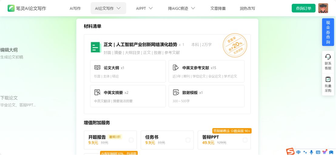Go to 下载论文 step in left sidebar
This screenshot has height=155, width=336.
[x=9, y=98]
